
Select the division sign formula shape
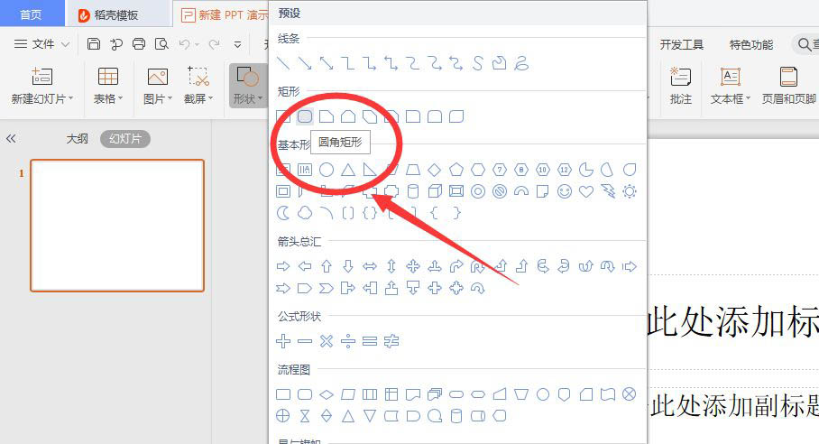[348, 341]
